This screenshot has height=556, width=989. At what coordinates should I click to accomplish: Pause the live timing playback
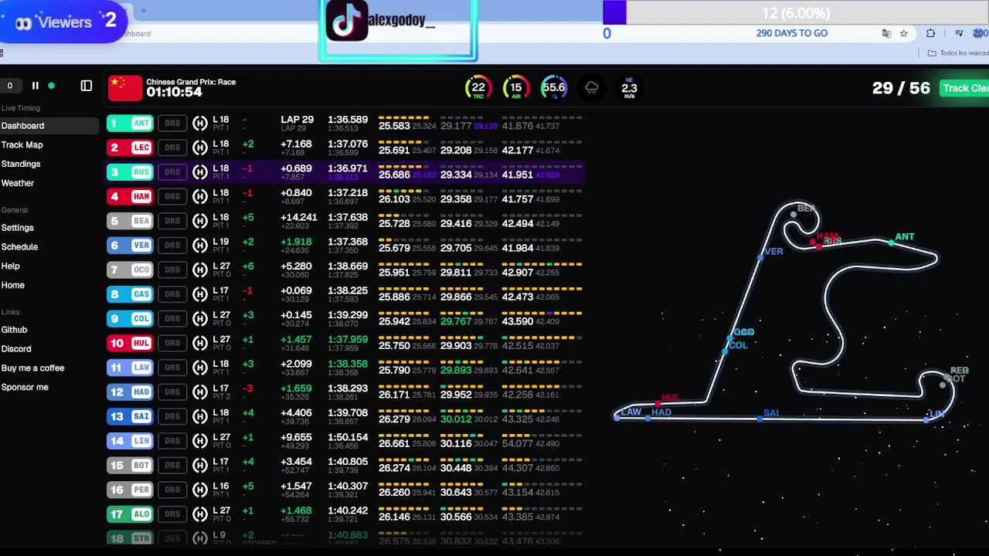point(35,86)
